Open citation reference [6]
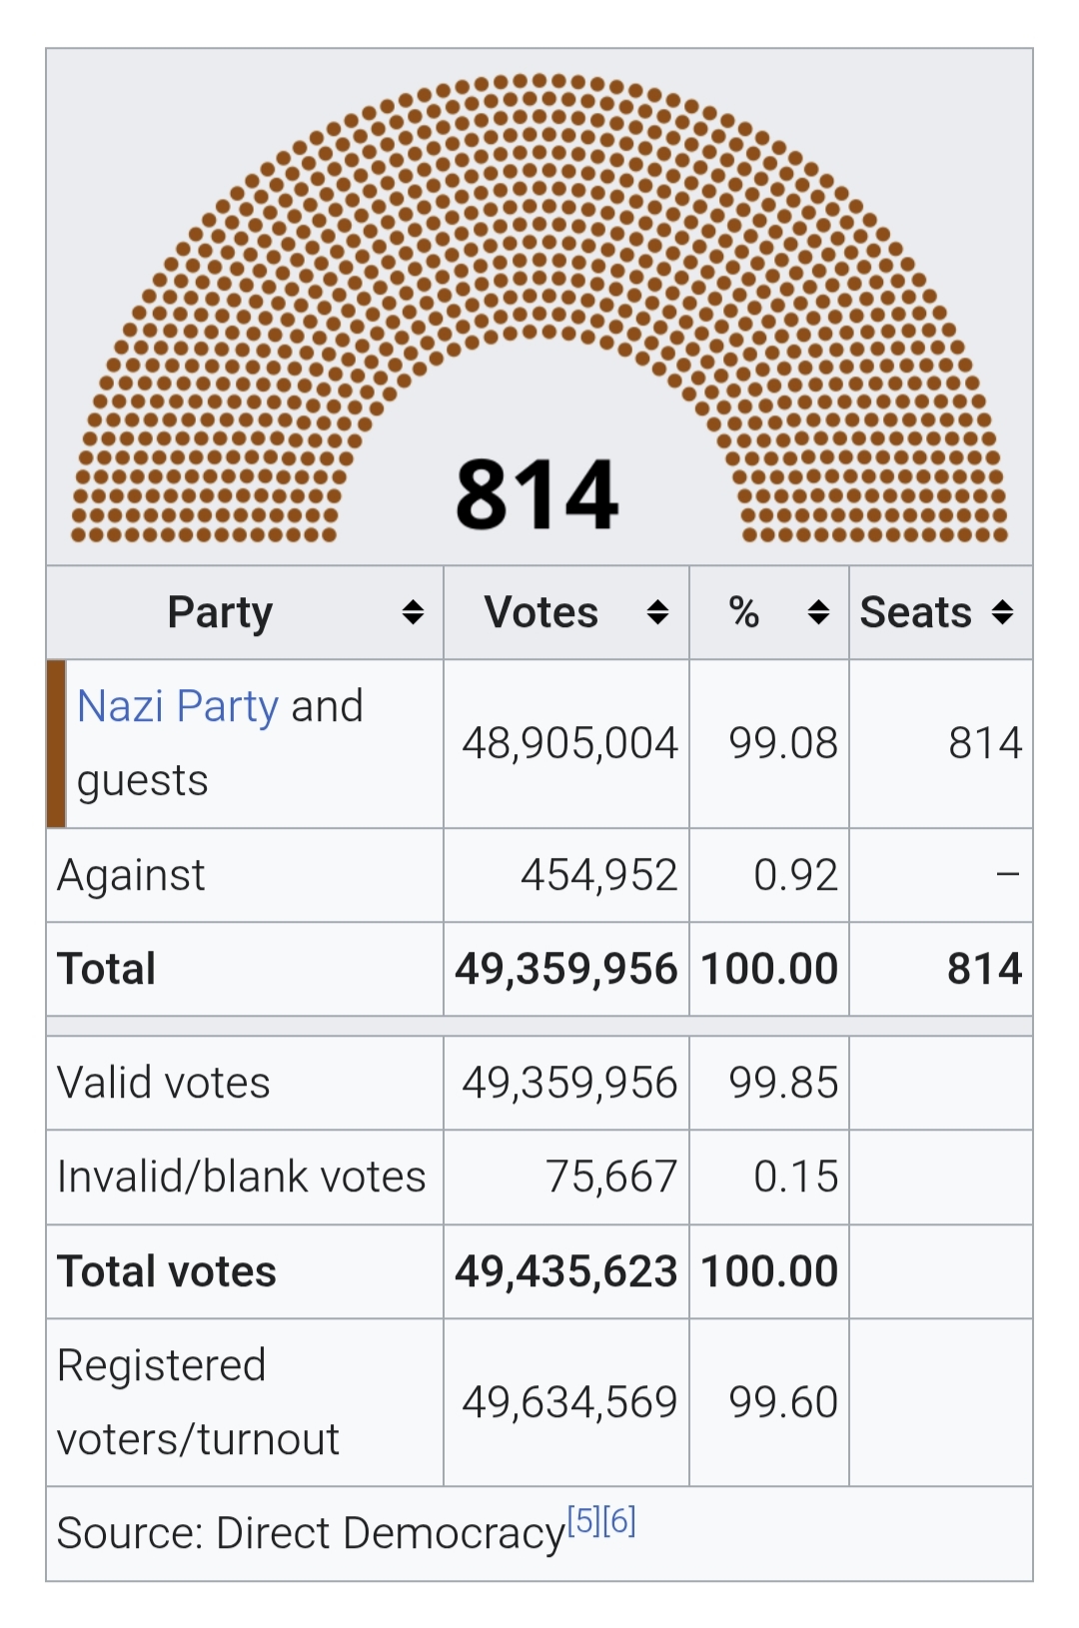This screenshot has height=1628, width=1079. [619, 1521]
